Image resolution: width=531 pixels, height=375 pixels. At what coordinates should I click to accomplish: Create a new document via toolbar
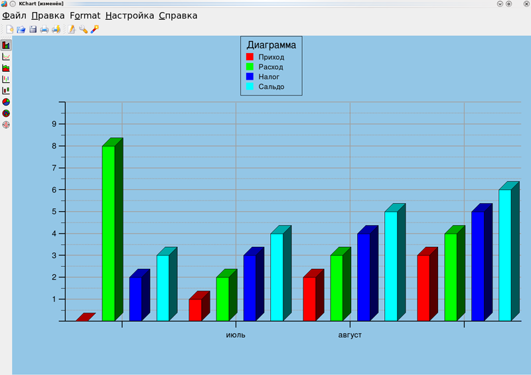point(10,29)
